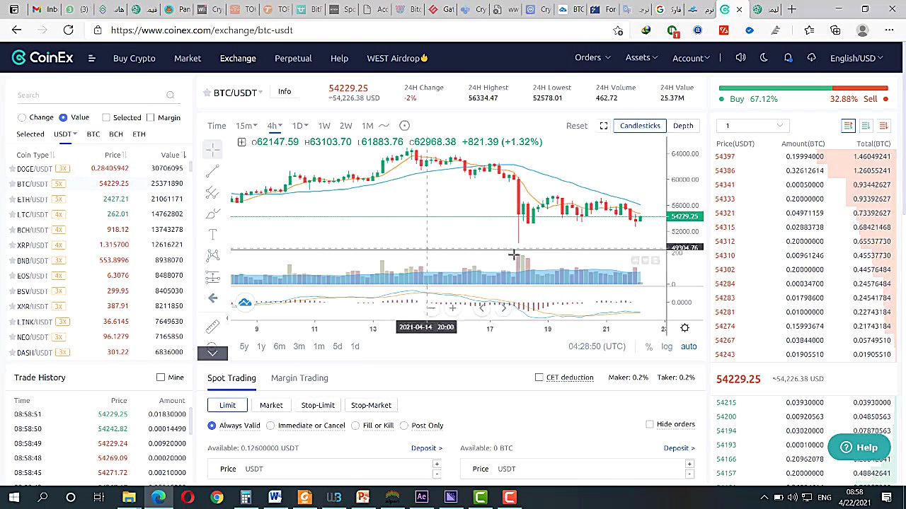906x509 pixels.
Task: Select the pitchfork drawing tool
Action: pos(212,192)
